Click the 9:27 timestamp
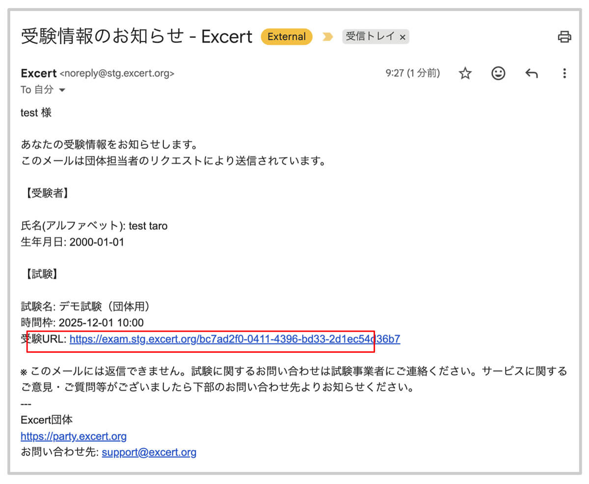The width and height of the screenshot is (589, 484). [x=412, y=74]
